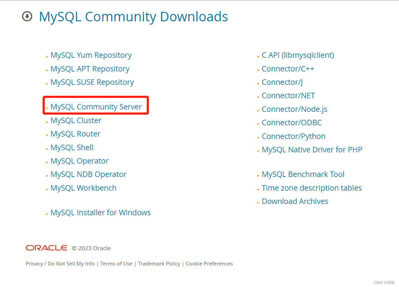View the Trademark Policy footer link

(159, 264)
